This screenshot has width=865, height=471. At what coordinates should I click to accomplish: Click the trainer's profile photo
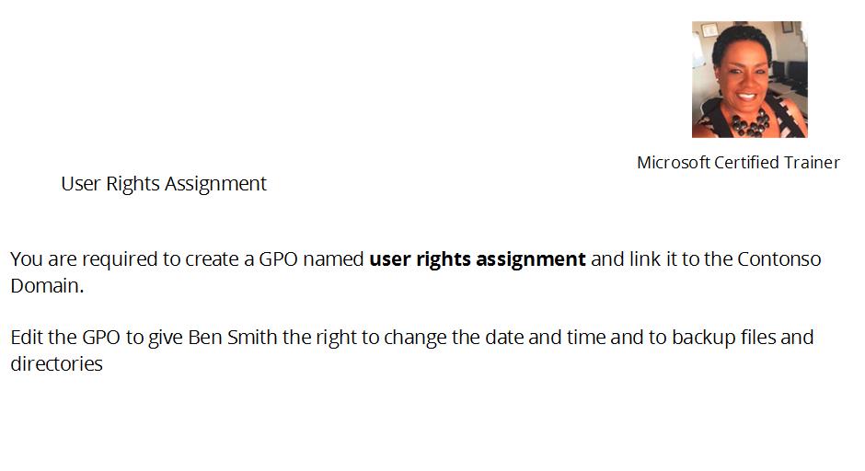(x=749, y=79)
